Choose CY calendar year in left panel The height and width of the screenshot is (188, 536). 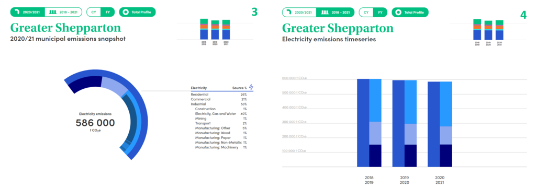[x=94, y=12]
